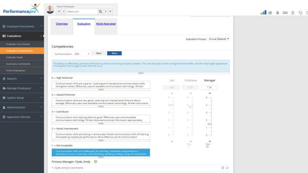Select the Not Acceptable description box
This screenshot has width=308, height=173.
coord(101,153)
